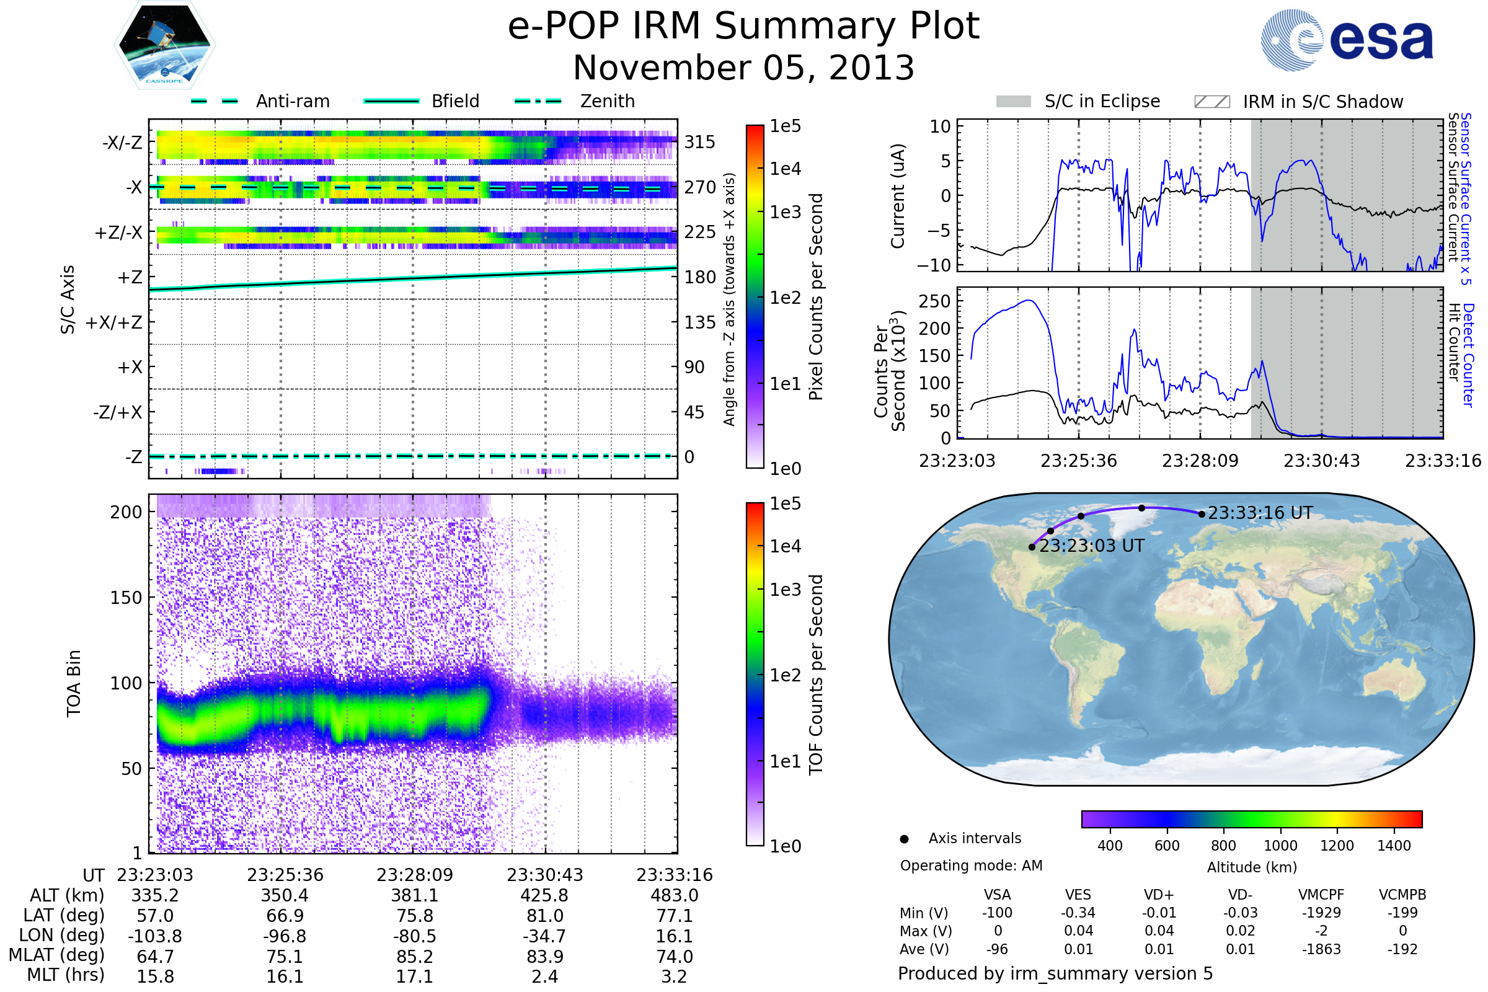Viewport: 1488px width, 992px height.
Task: Click the CASSIOPE mission hexagon logo
Action: [x=164, y=45]
